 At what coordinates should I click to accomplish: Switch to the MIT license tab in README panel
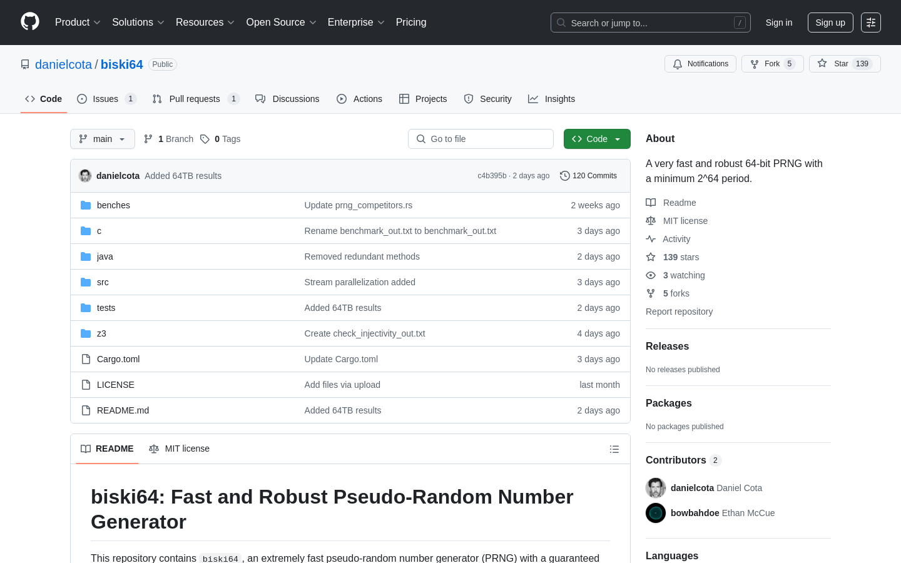(x=180, y=449)
